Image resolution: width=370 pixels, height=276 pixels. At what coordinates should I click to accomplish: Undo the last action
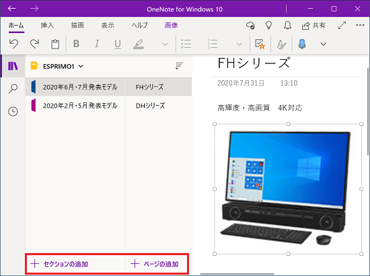pos(13,44)
